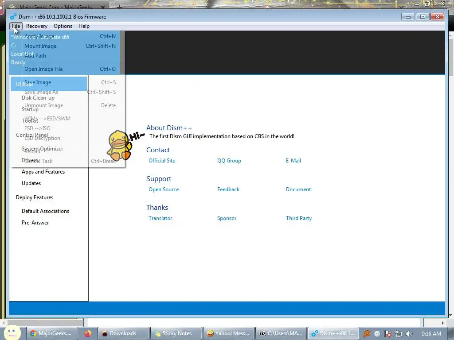This screenshot has width=454, height=340.
Task: Select Open Image File menu entry
Action: tap(67, 69)
